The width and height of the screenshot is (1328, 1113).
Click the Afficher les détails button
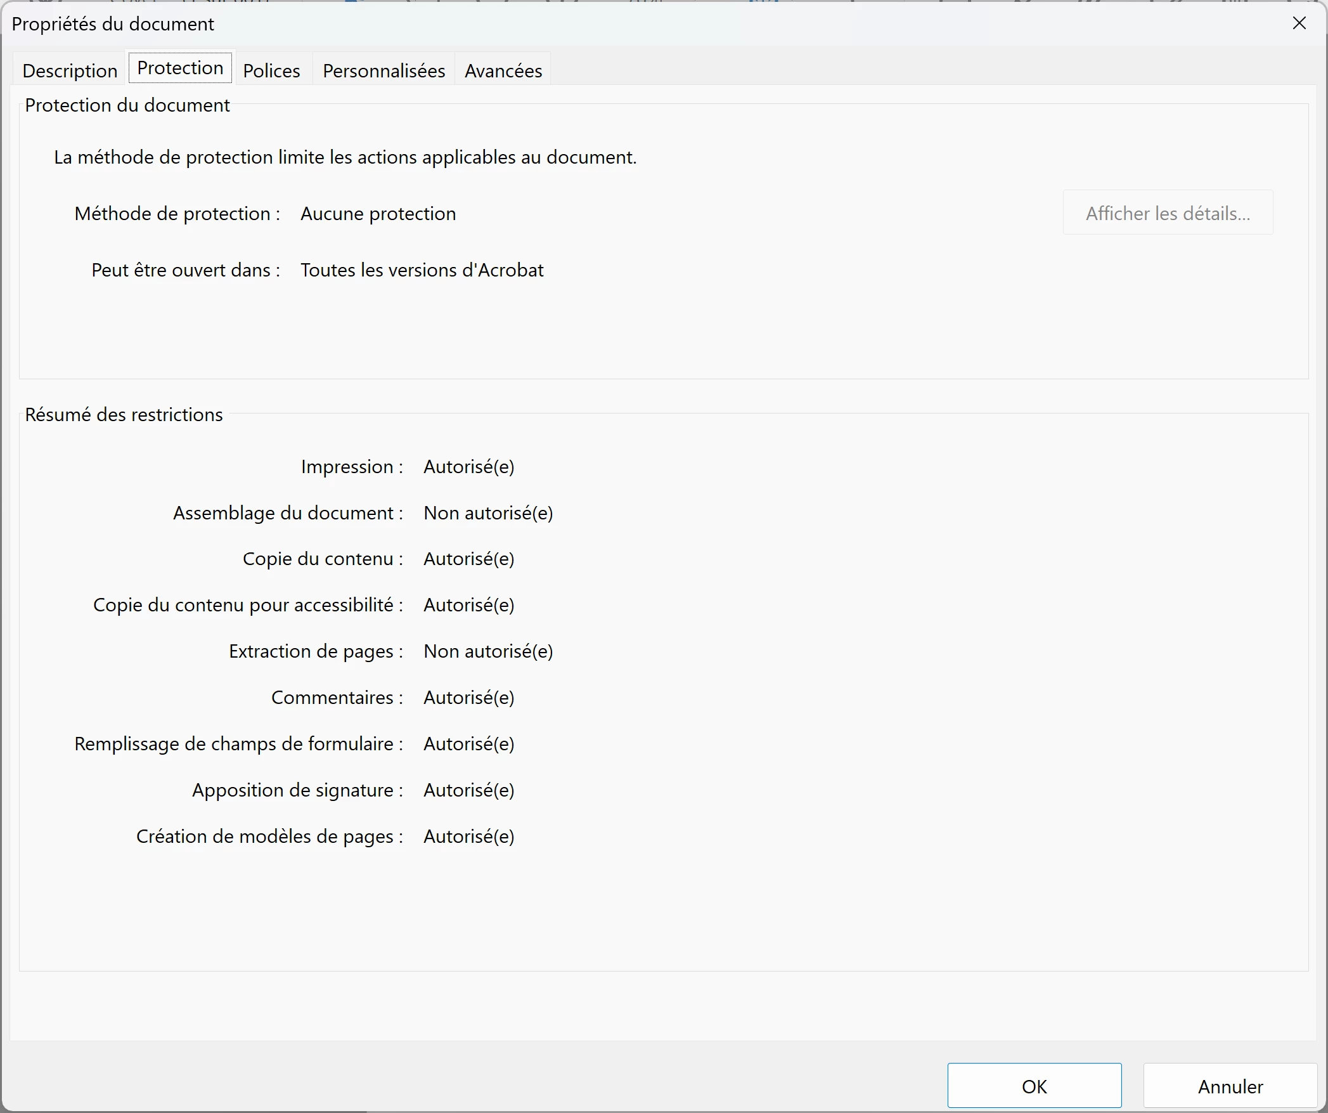pyautogui.click(x=1168, y=213)
